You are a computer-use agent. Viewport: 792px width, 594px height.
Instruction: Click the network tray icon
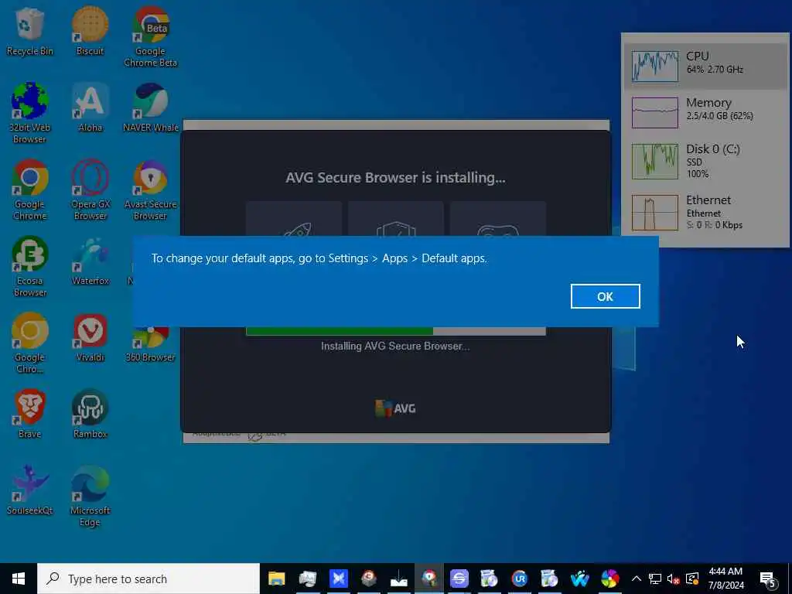[655, 579]
